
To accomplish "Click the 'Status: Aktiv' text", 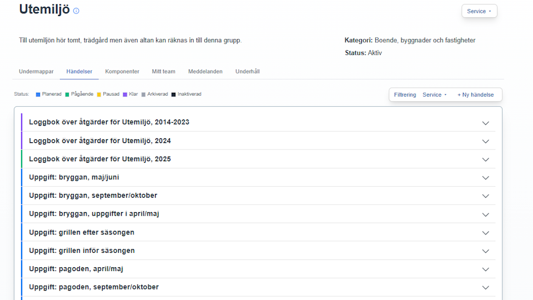I will pos(363,53).
